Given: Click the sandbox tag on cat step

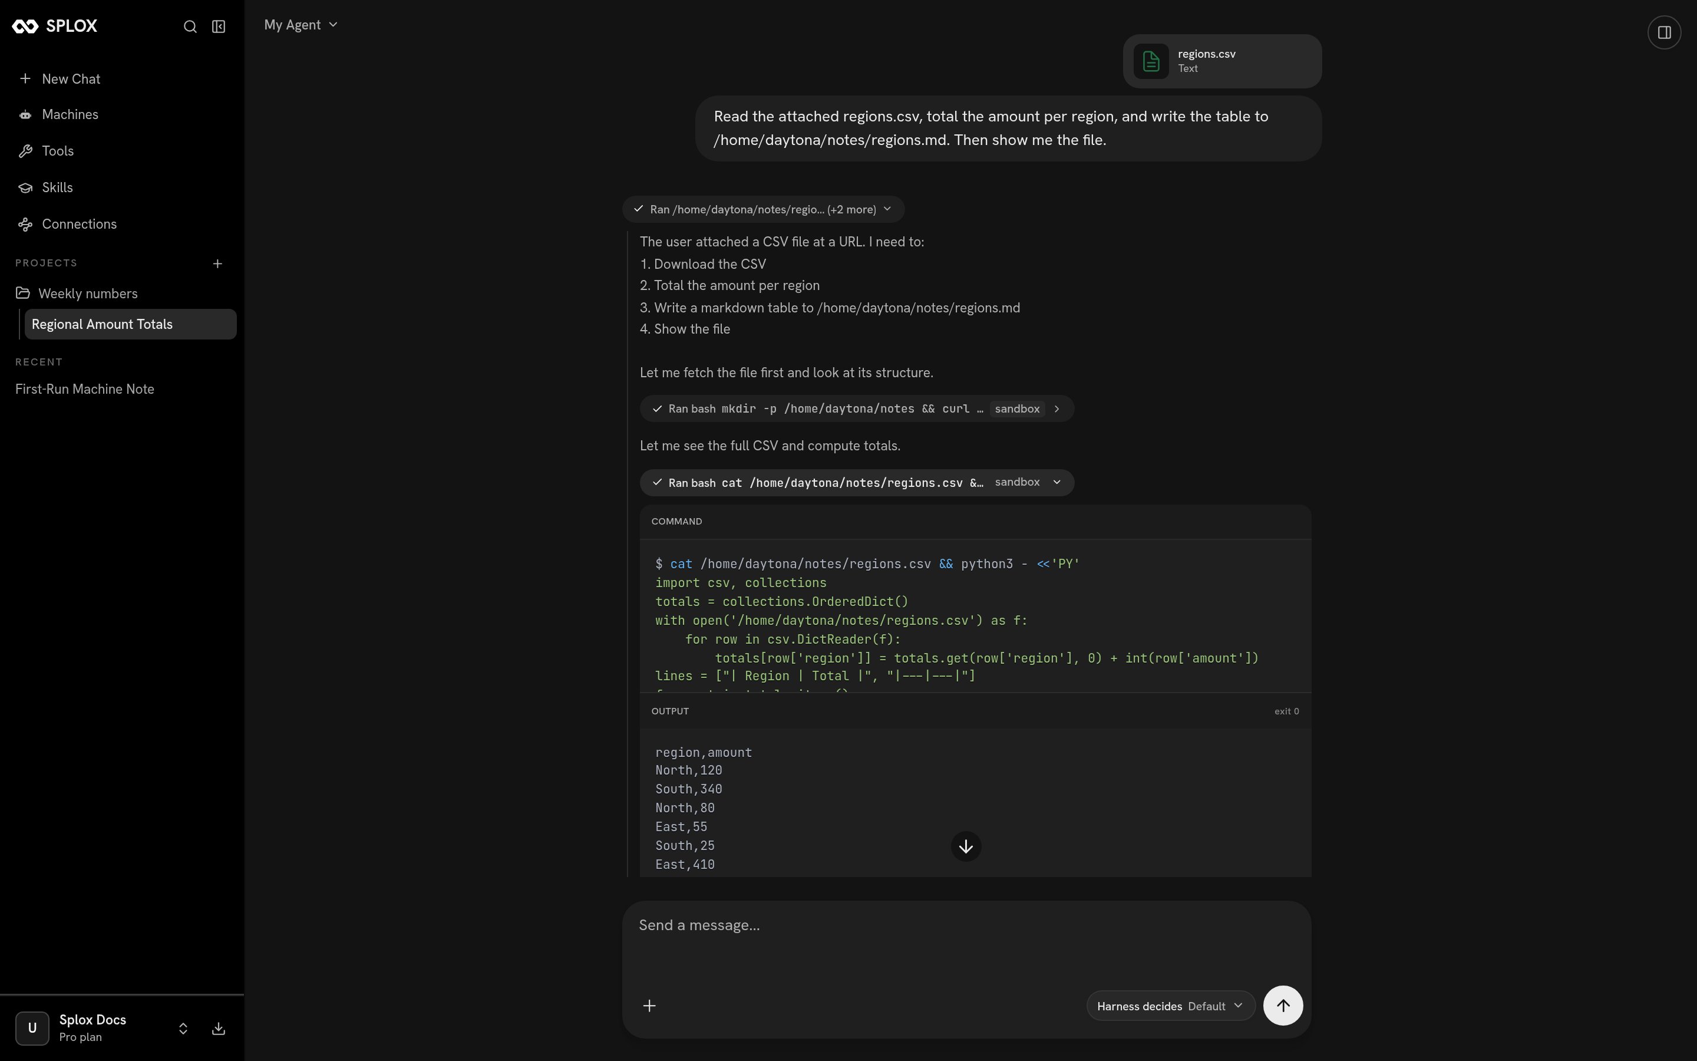Looking at the screenshot, I should (1017, 482).
